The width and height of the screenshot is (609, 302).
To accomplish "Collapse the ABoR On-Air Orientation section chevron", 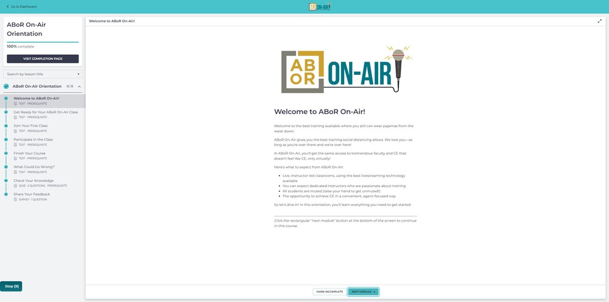I will pos(79,86).
